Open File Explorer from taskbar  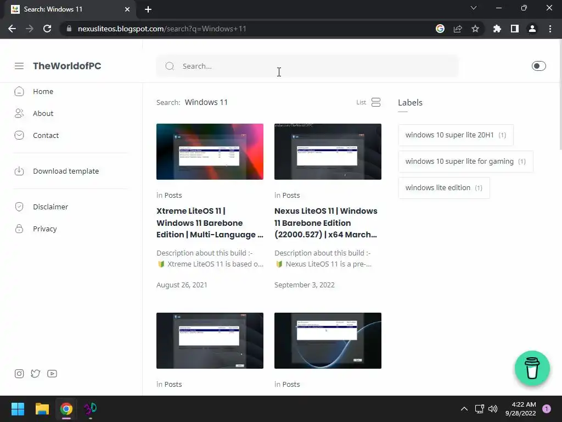click(x=42, y=409)
